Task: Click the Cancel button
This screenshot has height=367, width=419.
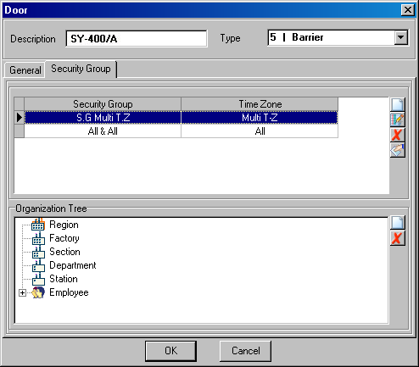Action: (245, 351)
